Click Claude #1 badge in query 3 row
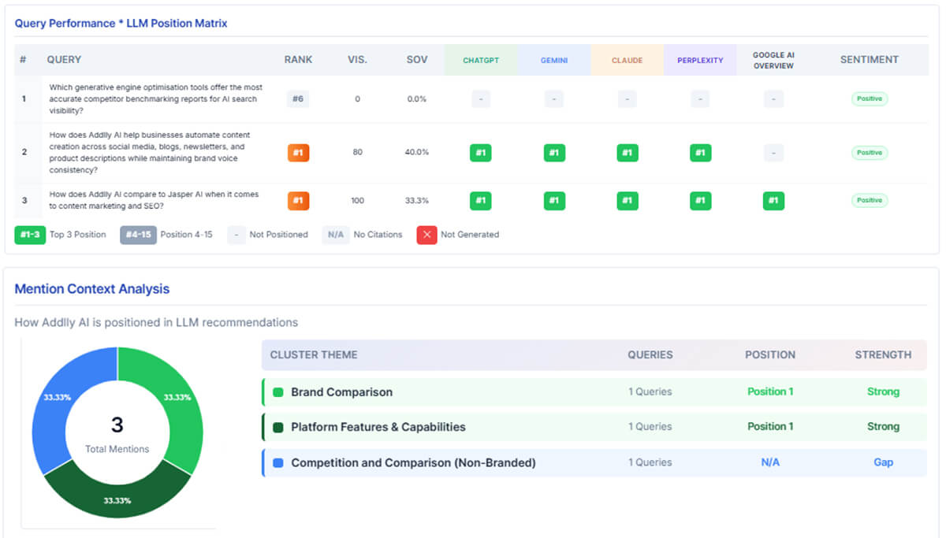 [627, 200]
